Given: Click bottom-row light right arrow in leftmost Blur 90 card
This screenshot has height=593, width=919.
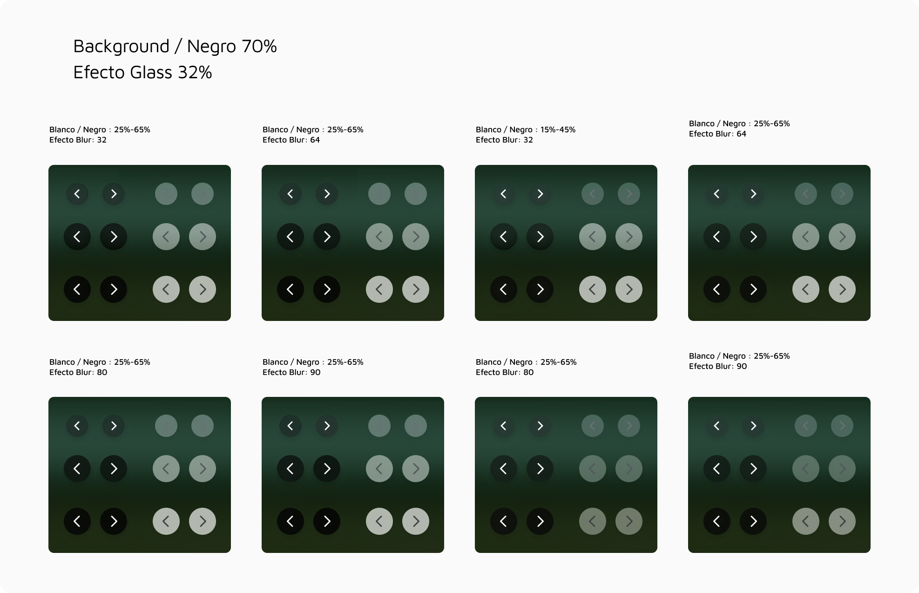Looking at the screenshot, I should pos(416,521).
